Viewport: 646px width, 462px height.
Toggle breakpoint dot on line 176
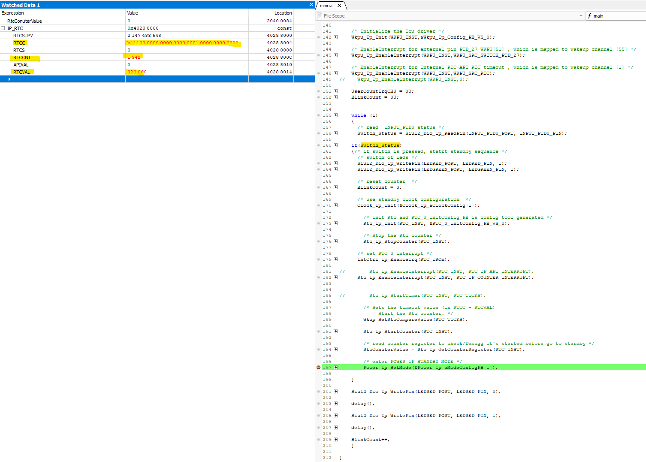(318, 242)
